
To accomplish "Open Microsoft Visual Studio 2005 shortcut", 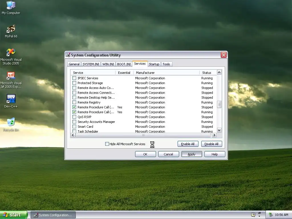I will coord(11,57).
